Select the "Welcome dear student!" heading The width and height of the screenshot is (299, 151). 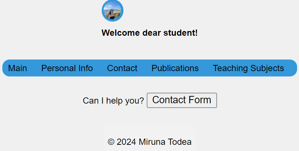(149, 33)
